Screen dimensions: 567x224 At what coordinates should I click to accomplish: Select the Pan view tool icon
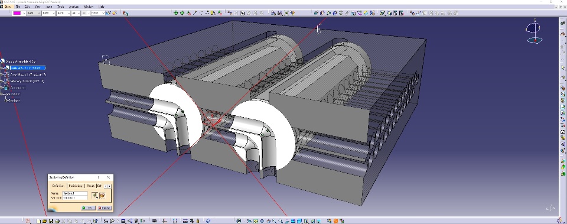(262, 220)
